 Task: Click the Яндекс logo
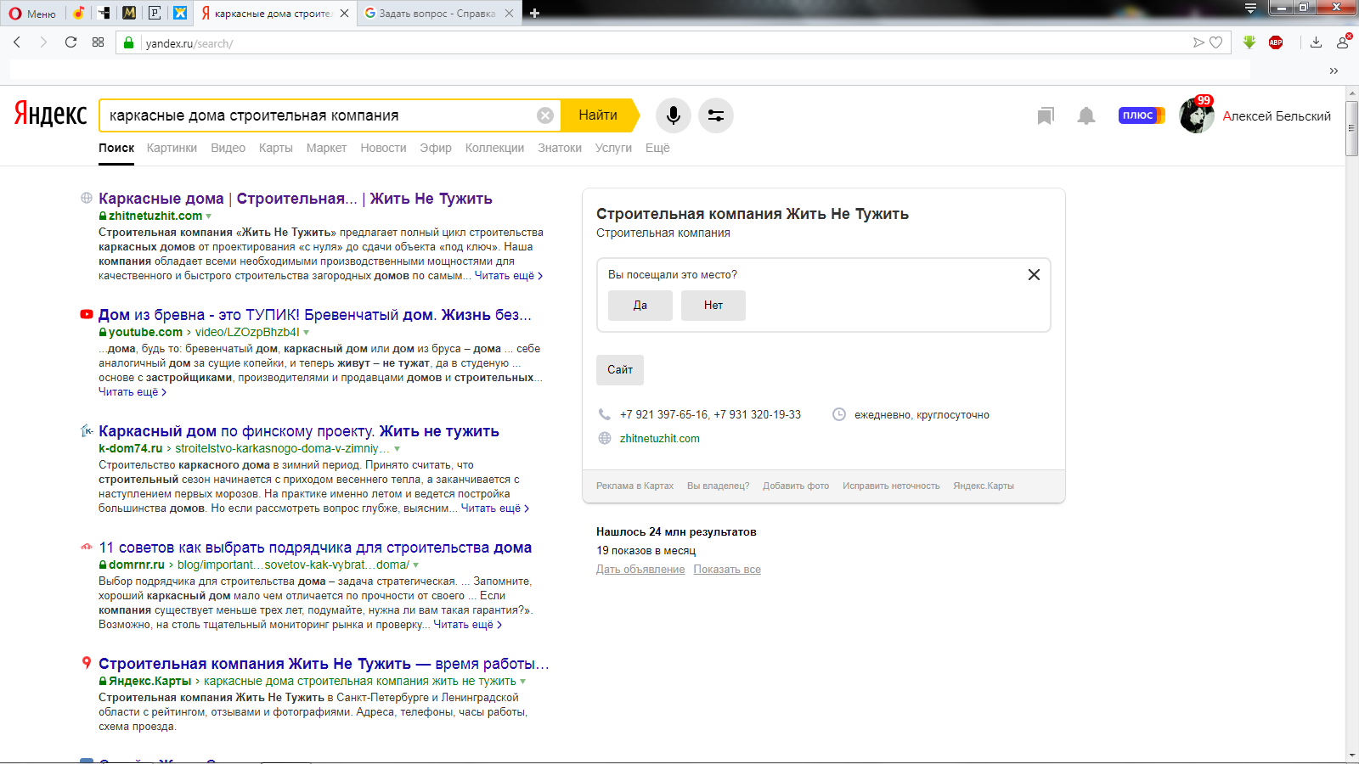[x=50, y=114]
